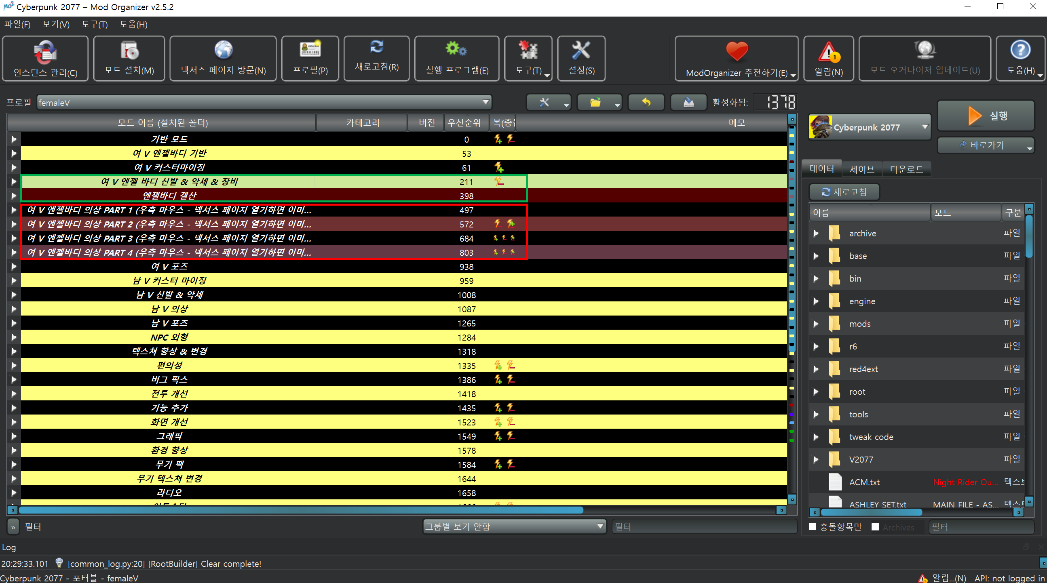This screenshot has width=1047, height=583.
Task: Click the open folder icon above mod list
Action: 595,102
